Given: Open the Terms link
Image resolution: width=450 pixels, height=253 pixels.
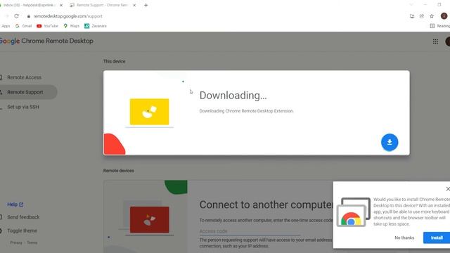Looking at the screenshot, I should (32, 242).
